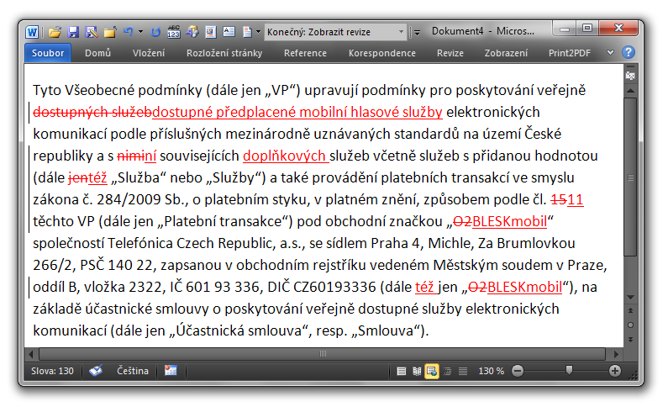The width and height of the screenshot is (668, 407).
Task: Click the ABC 123 word count icon
Action: [174, 32]
